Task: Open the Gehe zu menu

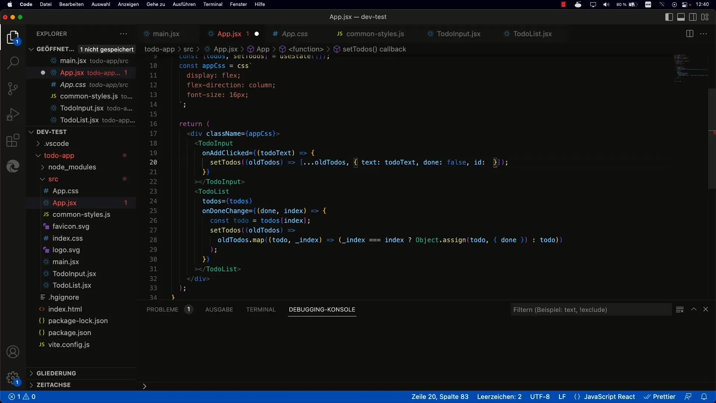Action: 156,4
